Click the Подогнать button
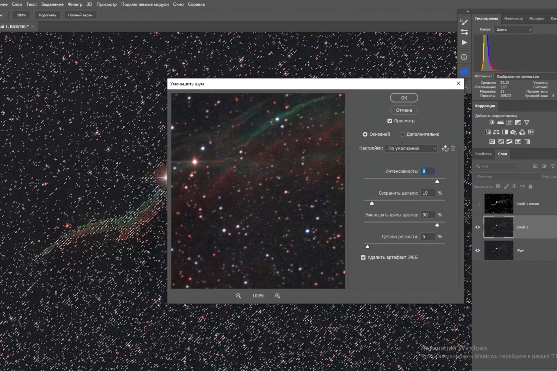The height and width of the screenshot is (371, 557). tap(47, 15)
